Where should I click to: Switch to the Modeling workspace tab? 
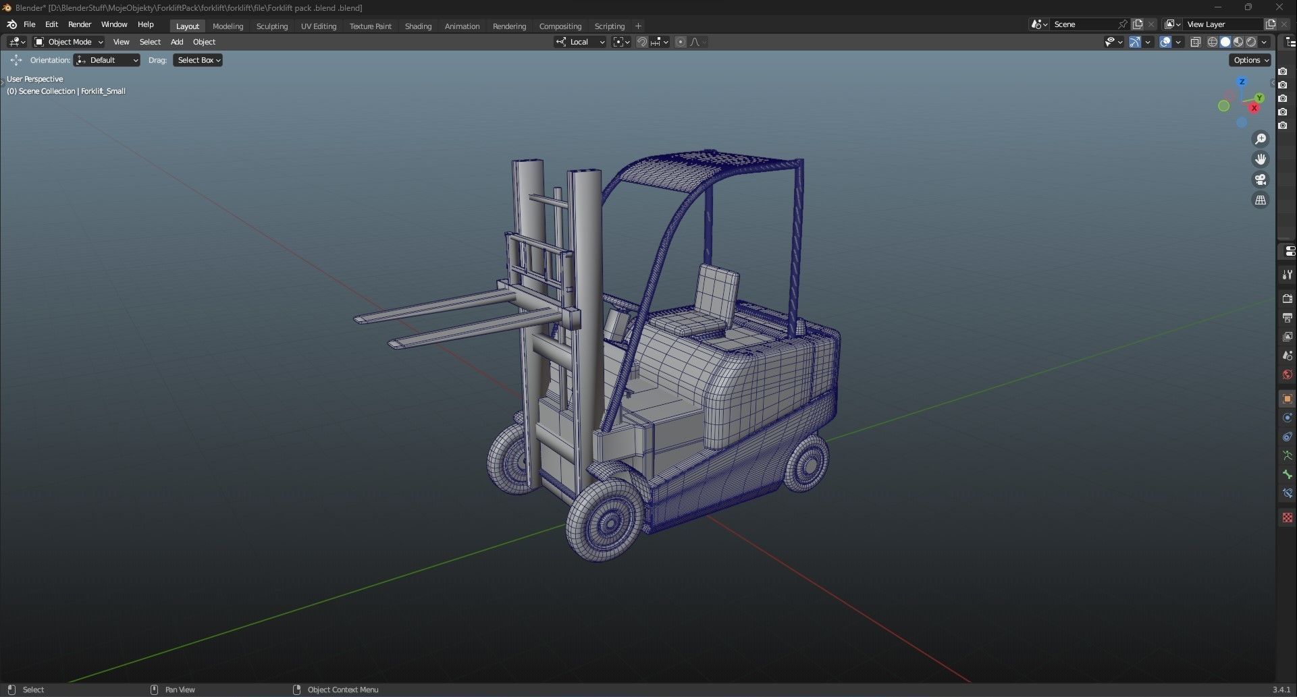[x=228, y=26]
